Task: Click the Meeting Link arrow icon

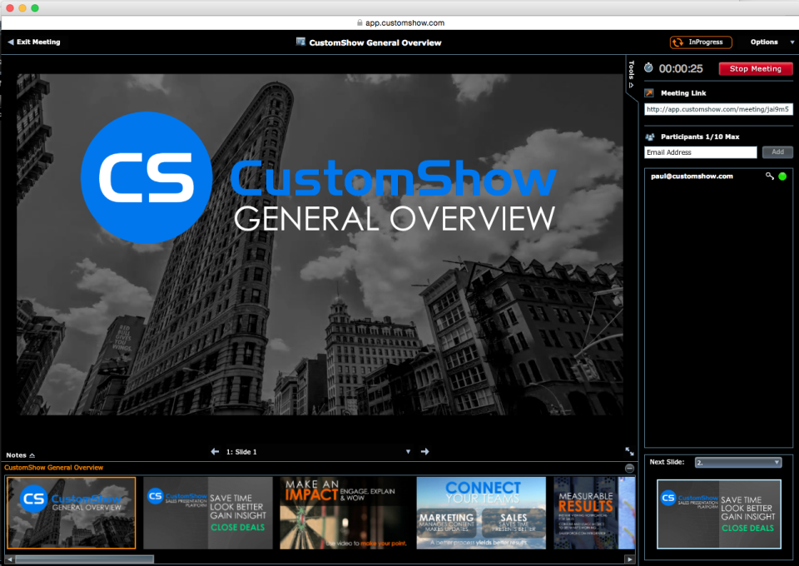Action: click(x=649, y=92)
